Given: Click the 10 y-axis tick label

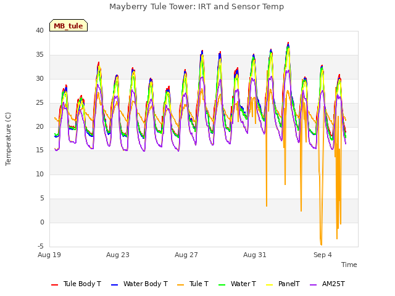Looking at the screenshot, I should 39,175.
